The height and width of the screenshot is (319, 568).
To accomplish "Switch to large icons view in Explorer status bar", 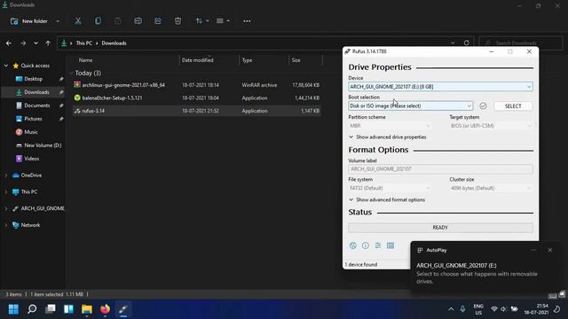I will click(x=562, y=294).
